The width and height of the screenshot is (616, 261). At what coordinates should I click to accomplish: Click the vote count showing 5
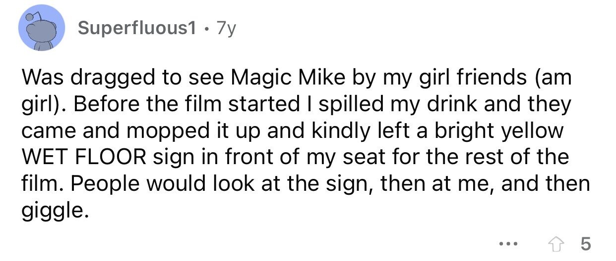click(x=585, y=244)
